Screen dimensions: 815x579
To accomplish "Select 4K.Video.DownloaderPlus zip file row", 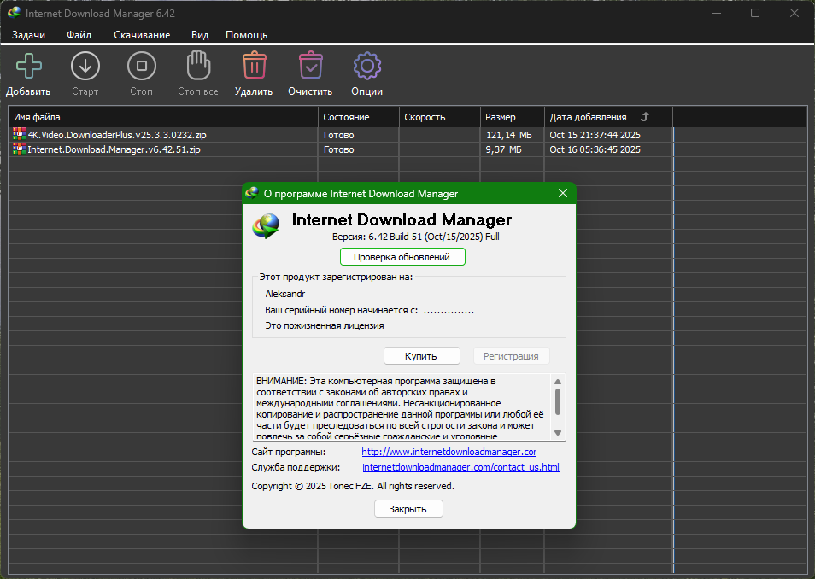I will pyautogui.click(x=117, y=135).
